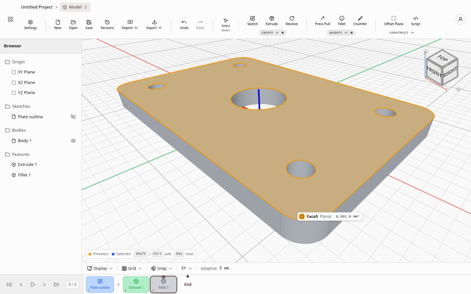
Task: Jump to last timeline step
Action: pos(56,285)
